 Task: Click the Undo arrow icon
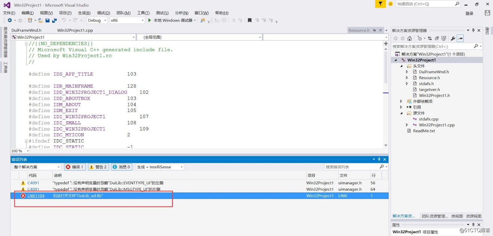coord(64,20)
